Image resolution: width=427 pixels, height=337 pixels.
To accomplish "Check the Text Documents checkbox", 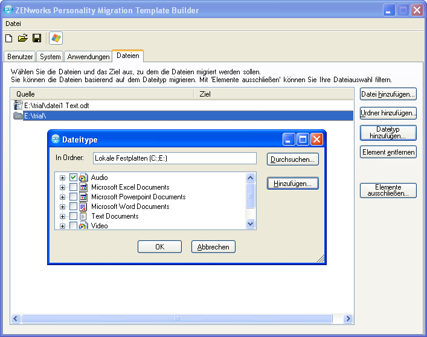I will pyautogui.click(x=73, y=216).
